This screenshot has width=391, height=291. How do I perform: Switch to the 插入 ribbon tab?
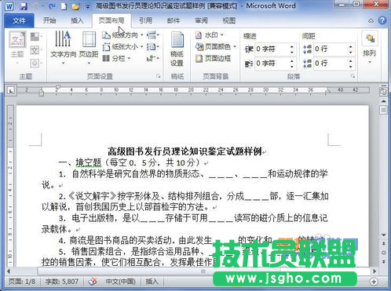77,20
